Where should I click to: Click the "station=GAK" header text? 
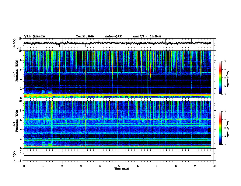coord(113,36)
